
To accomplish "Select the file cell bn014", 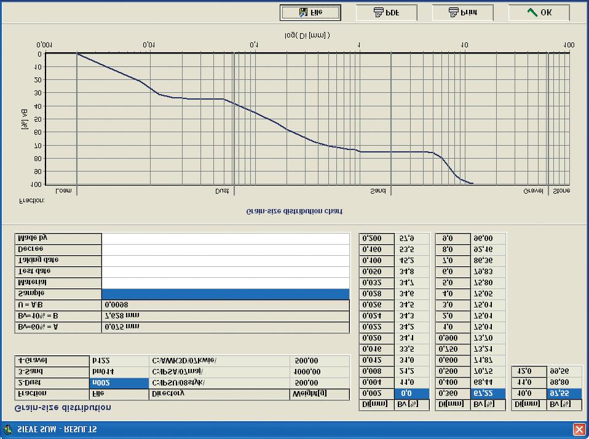I will click(119, 372).
